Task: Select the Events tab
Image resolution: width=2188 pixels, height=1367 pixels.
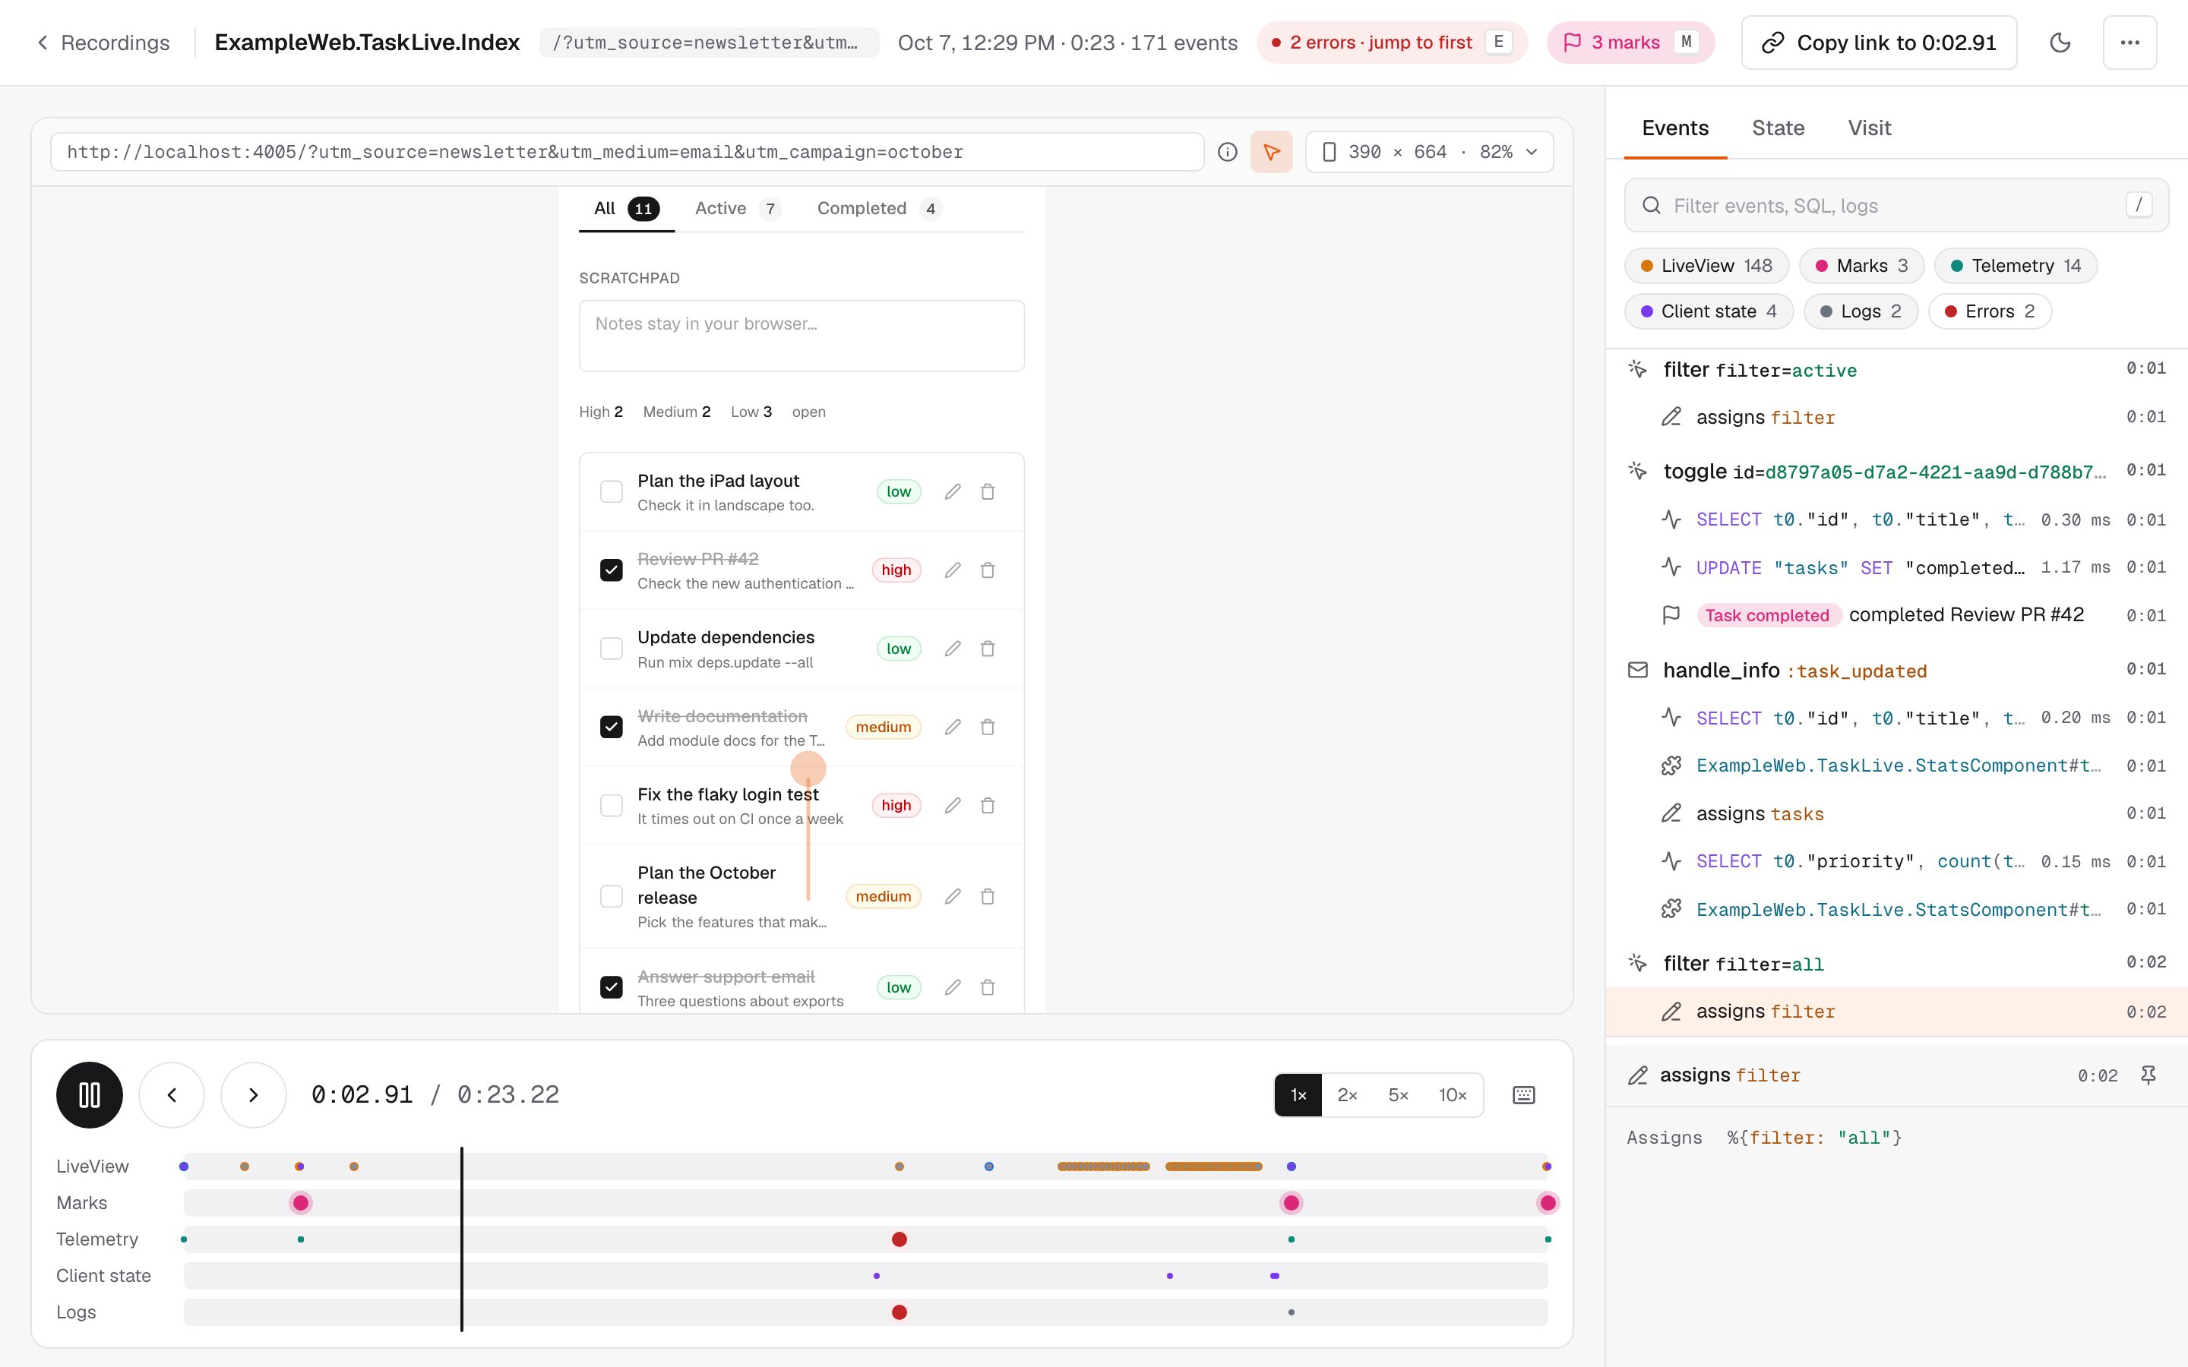Action: click(1674, 128)
